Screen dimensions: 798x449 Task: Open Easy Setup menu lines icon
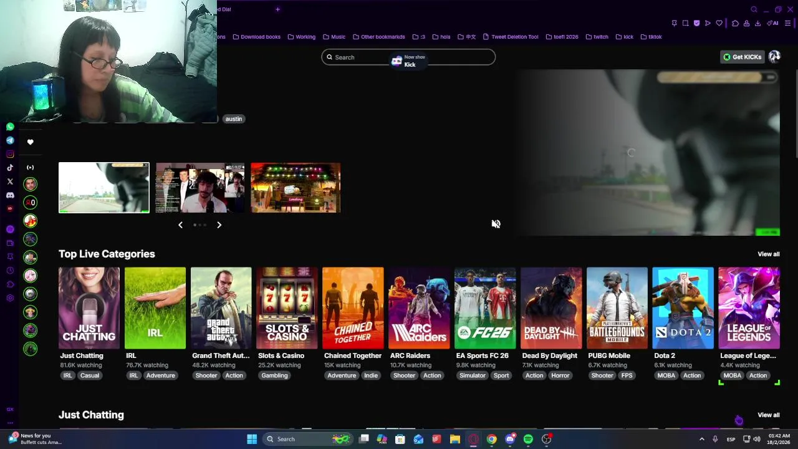click(x=787, y=23)
